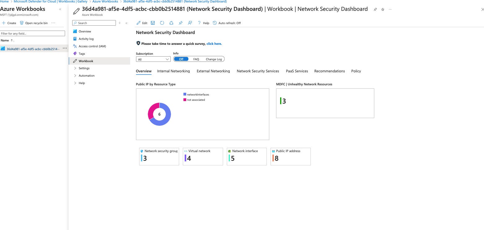Viewport: 484px width, 230px height.
Task: Expand the Automation section
Action: pyautogui.click(x=86, y=76)
